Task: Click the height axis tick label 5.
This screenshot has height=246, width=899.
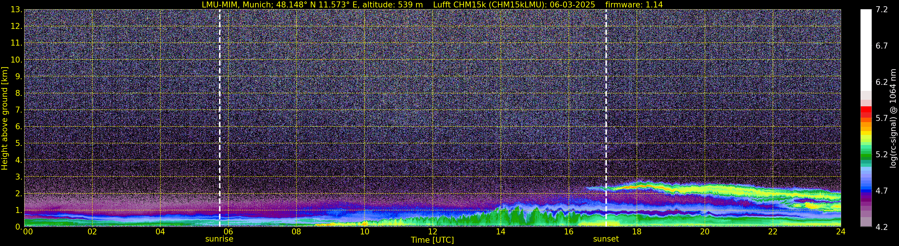Action: 18,144
